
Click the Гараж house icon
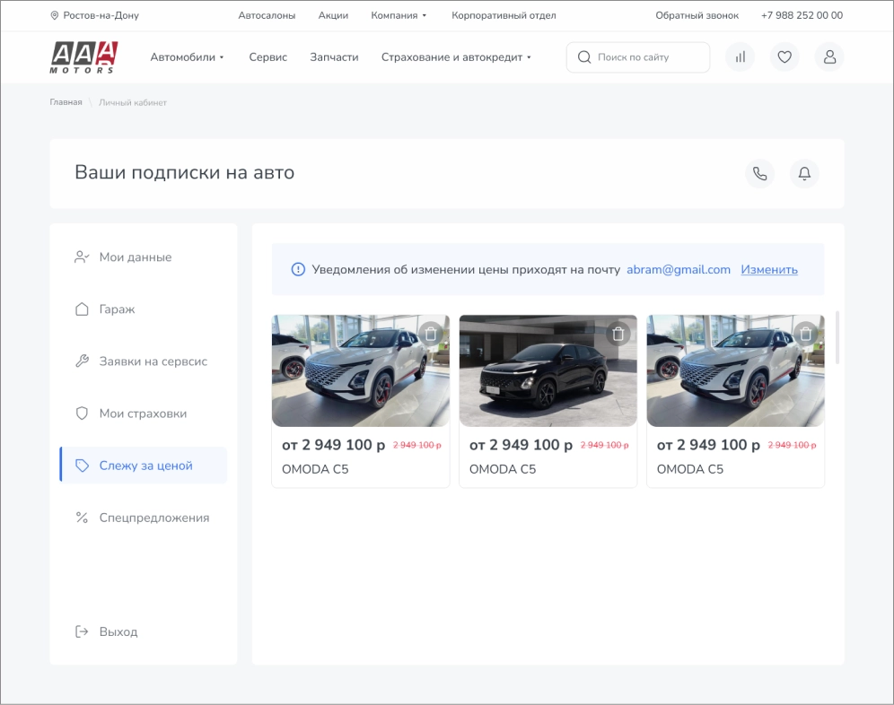tap(82, 309)
